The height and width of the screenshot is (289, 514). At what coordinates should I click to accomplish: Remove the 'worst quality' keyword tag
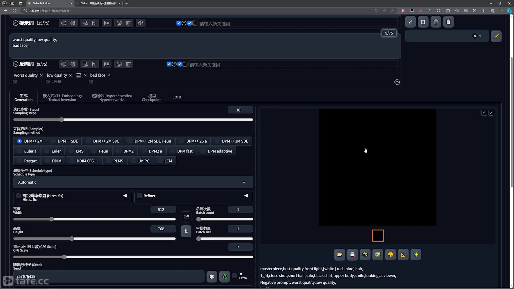point(41,75)
